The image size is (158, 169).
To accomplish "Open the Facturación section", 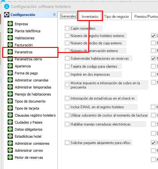I will coord(24,45).
